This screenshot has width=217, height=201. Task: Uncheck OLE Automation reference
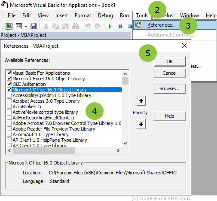[x=9, y=84]
